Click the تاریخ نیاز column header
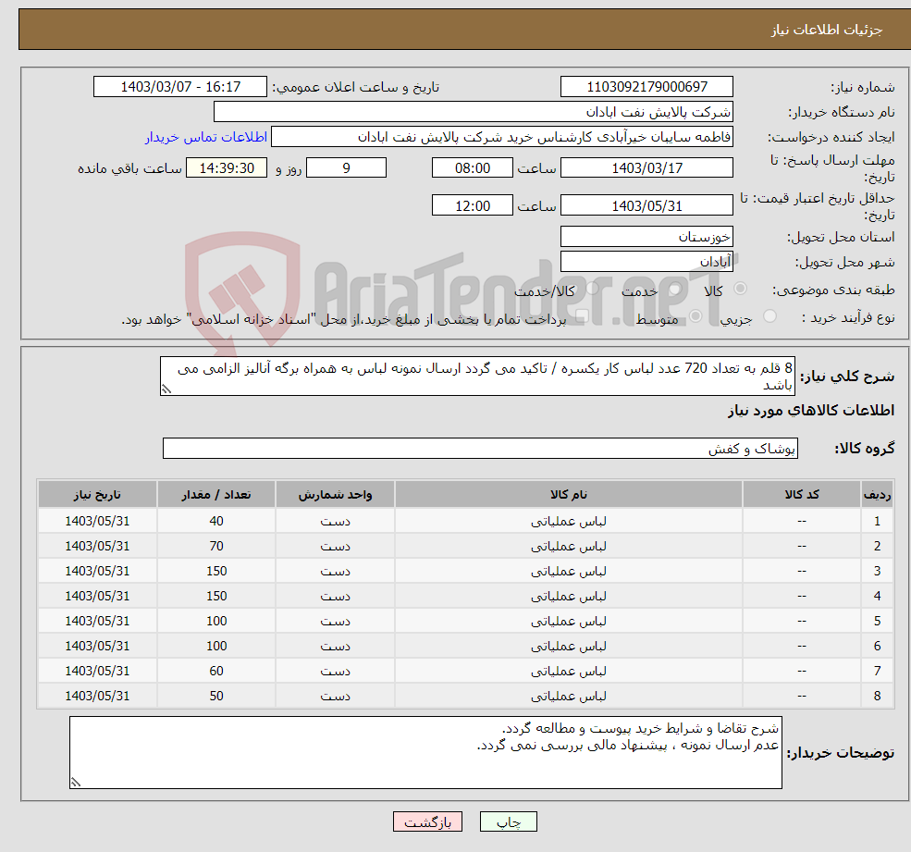The image size is (911, 852). 98,495
